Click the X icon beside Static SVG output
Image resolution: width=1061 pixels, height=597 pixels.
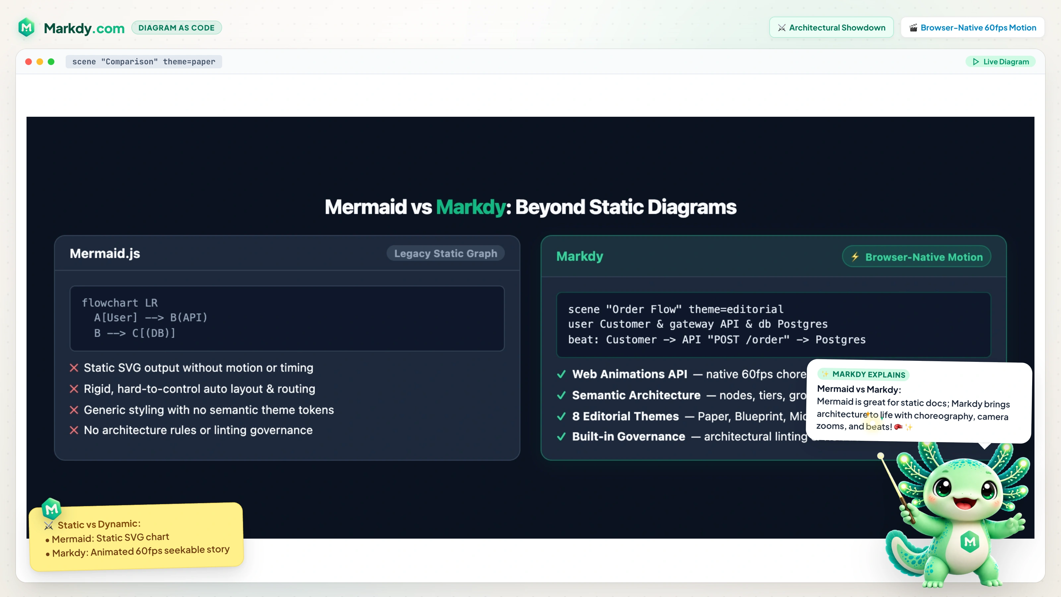point(74,367)
